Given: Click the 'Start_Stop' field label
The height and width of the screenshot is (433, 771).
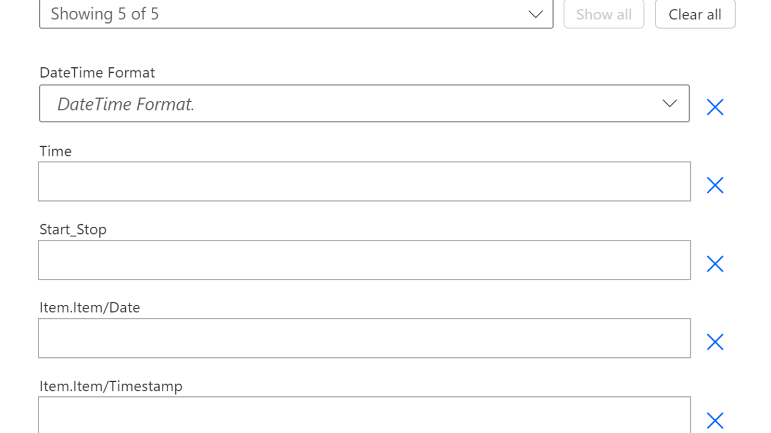Looking at the screenshot, I should (x=73, y=229).
